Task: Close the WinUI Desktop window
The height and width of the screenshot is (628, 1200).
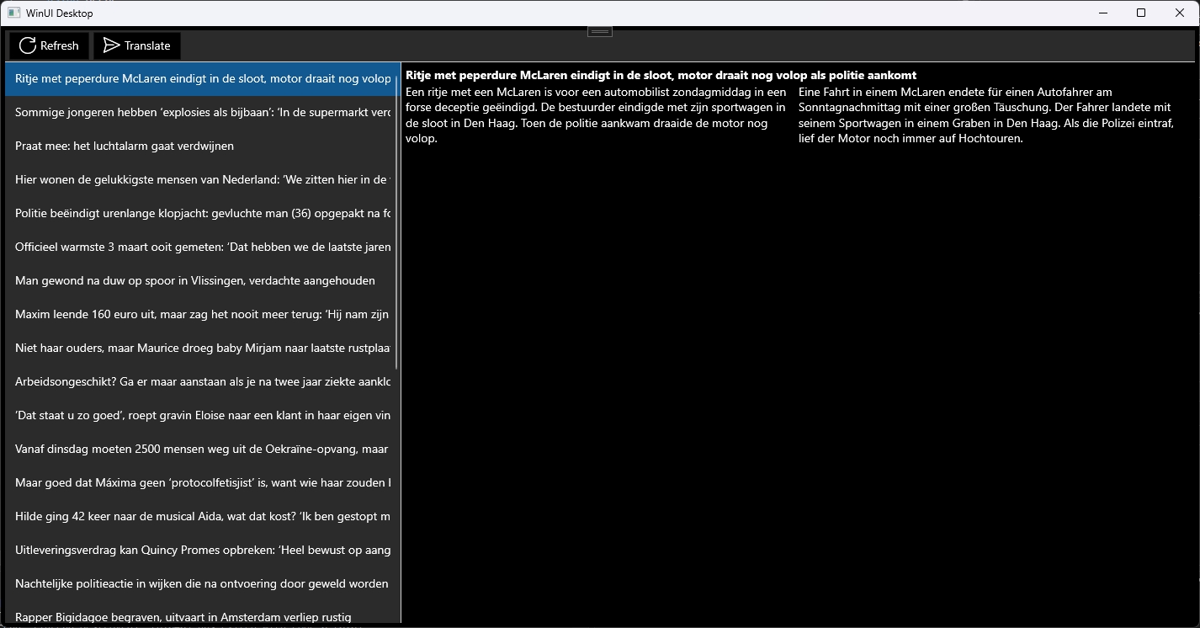Action: (1180, 13)
